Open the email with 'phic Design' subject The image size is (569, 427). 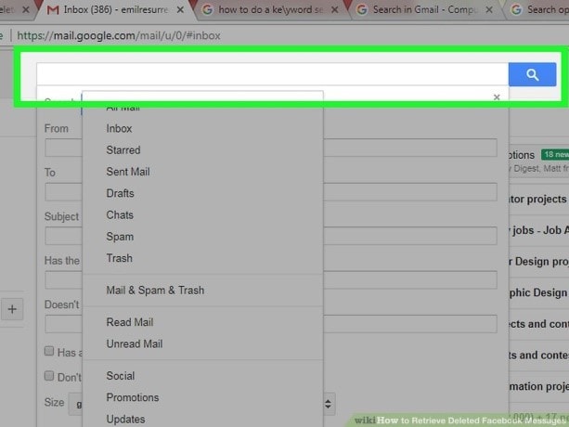click(539, 292)
